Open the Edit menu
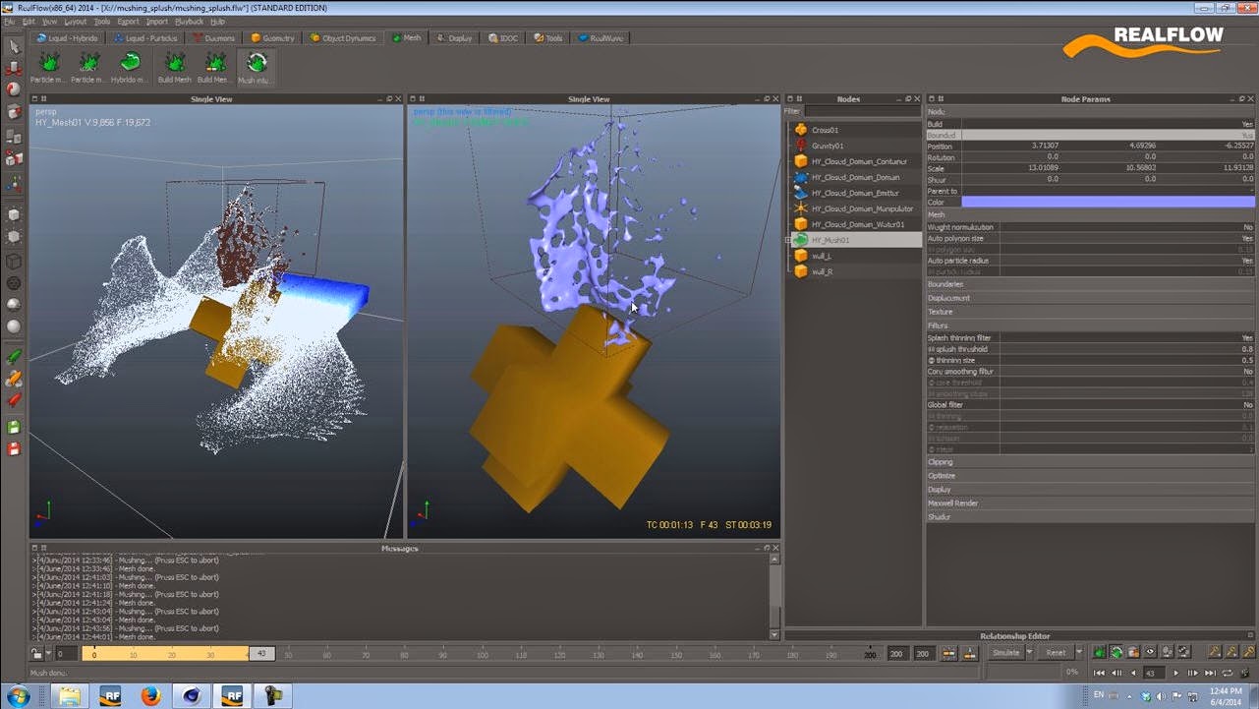 coord(28,21)
